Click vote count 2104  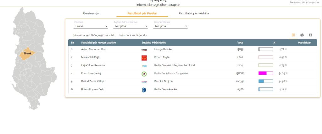tap(240, 65)
